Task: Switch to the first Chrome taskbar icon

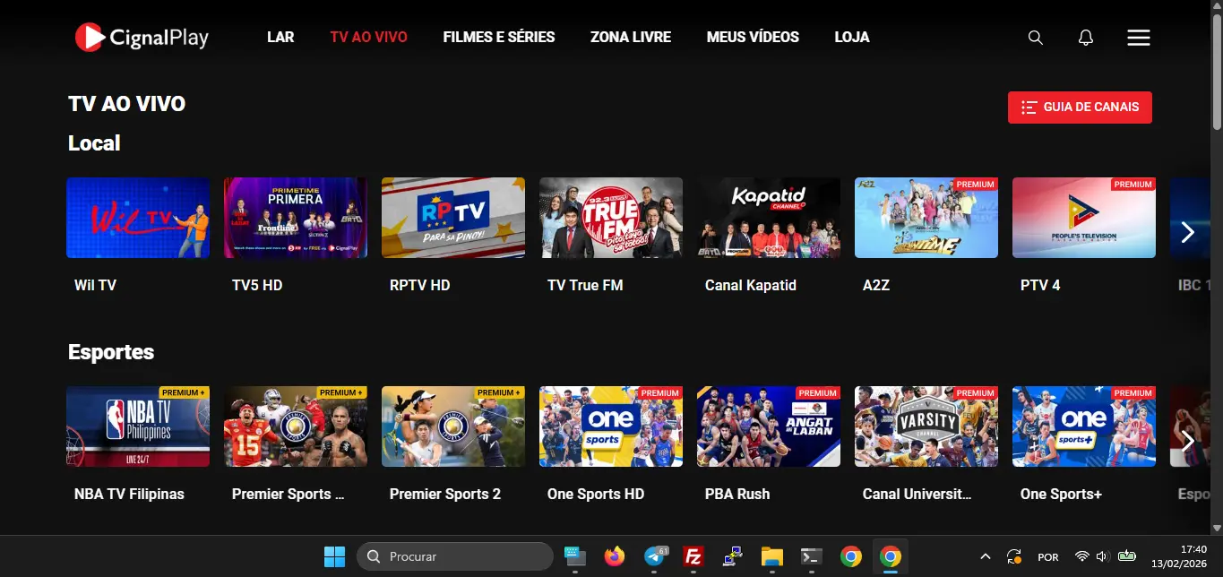Action: pyautogui.click(x=850, y=556)
